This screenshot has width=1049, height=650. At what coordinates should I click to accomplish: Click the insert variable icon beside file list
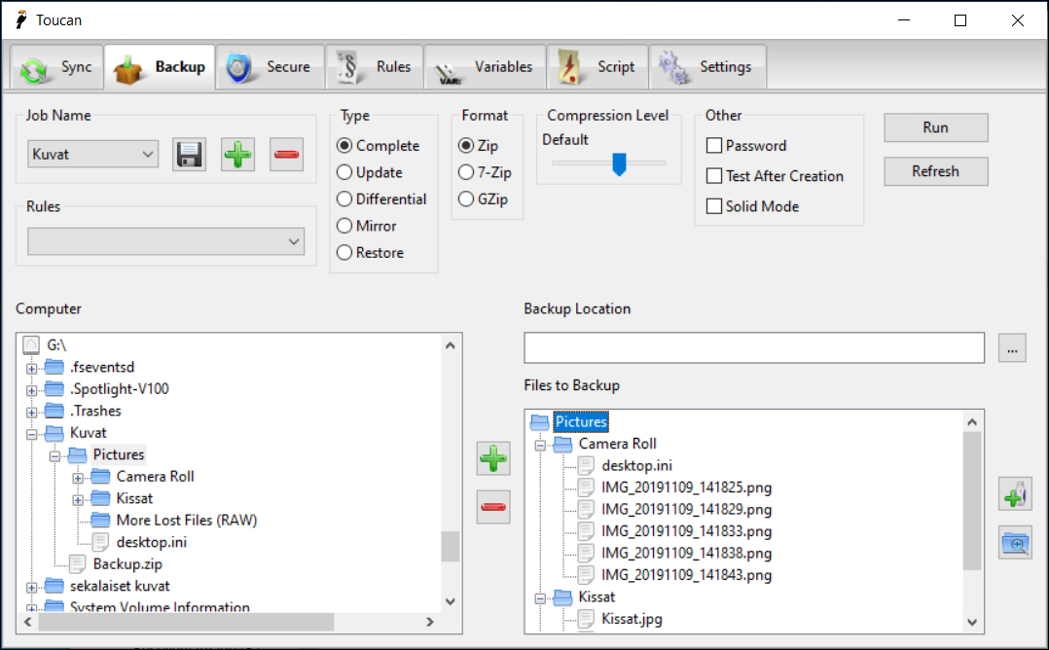[x=1015, y=494]
